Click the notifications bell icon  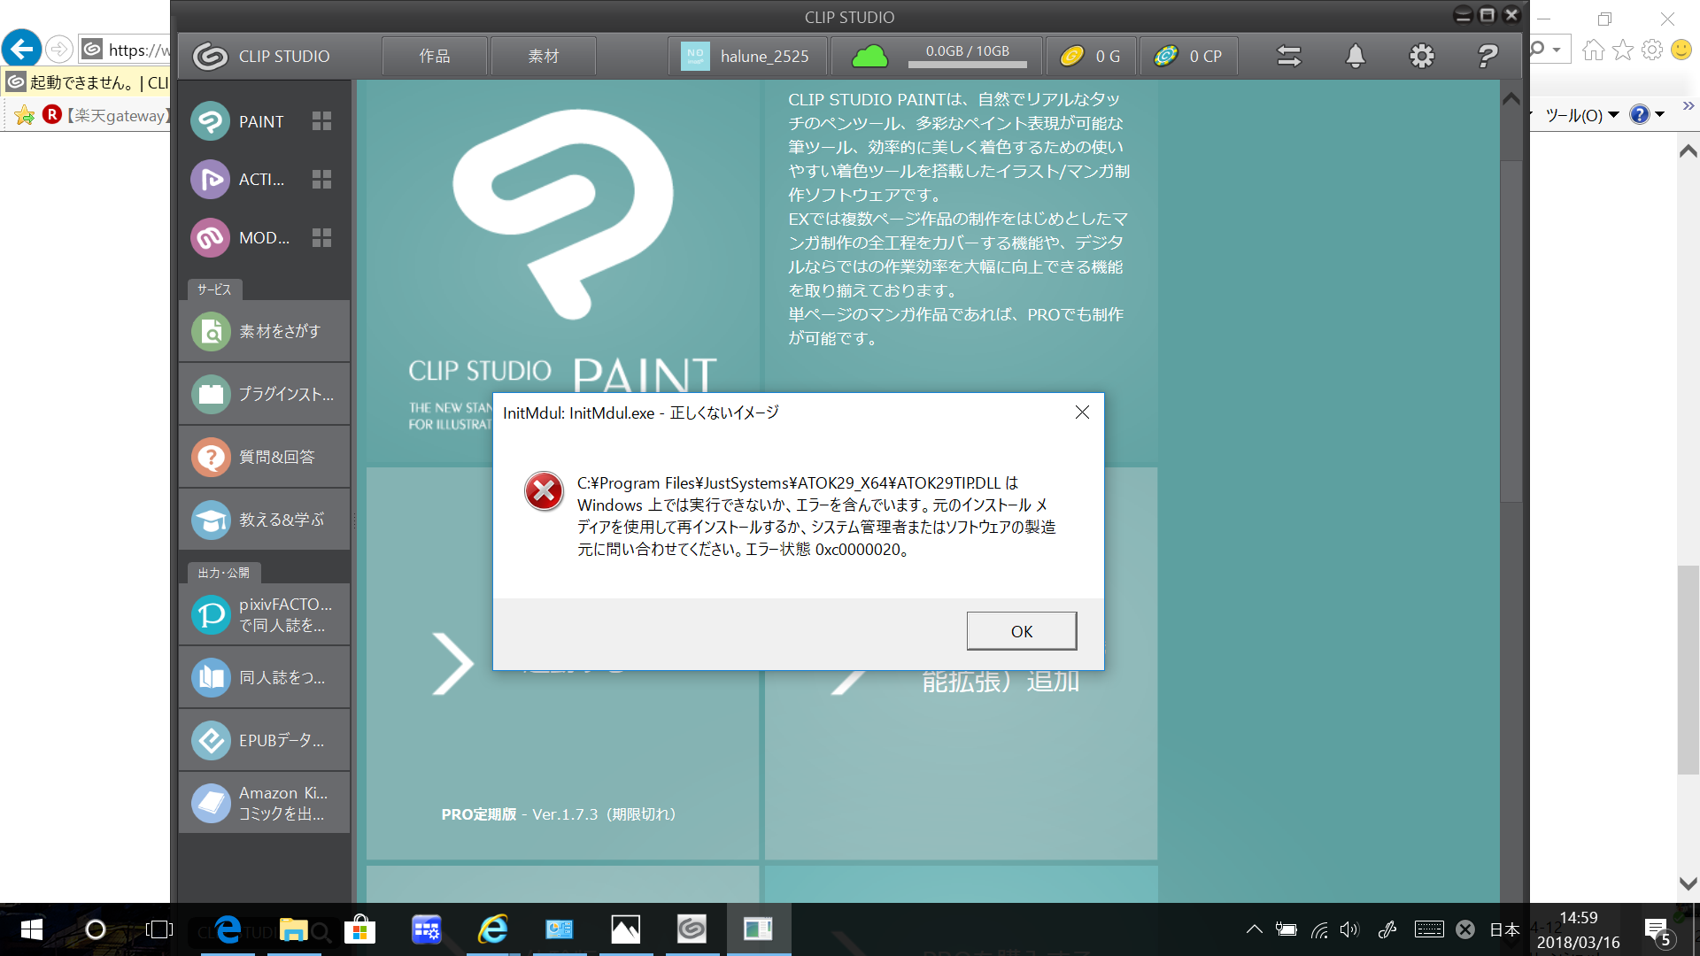click(1355, 57)
